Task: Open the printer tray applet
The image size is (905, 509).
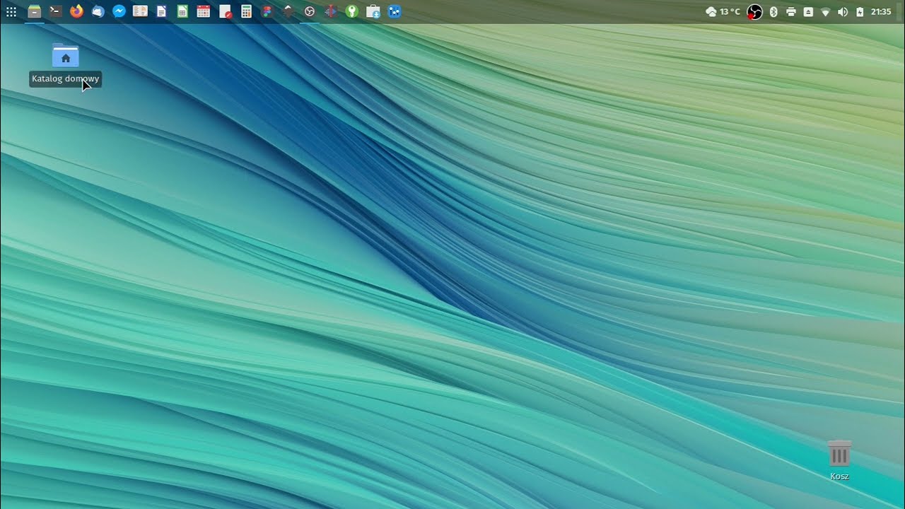Action: (791, 11)
